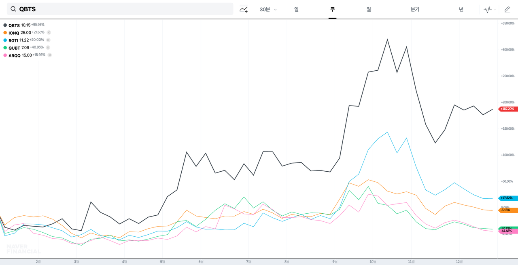Image resolution: width=518 pixels, height=265 pixels.
Task: Select the ARQQ legend ticker label
Action: tap(15, 55)
